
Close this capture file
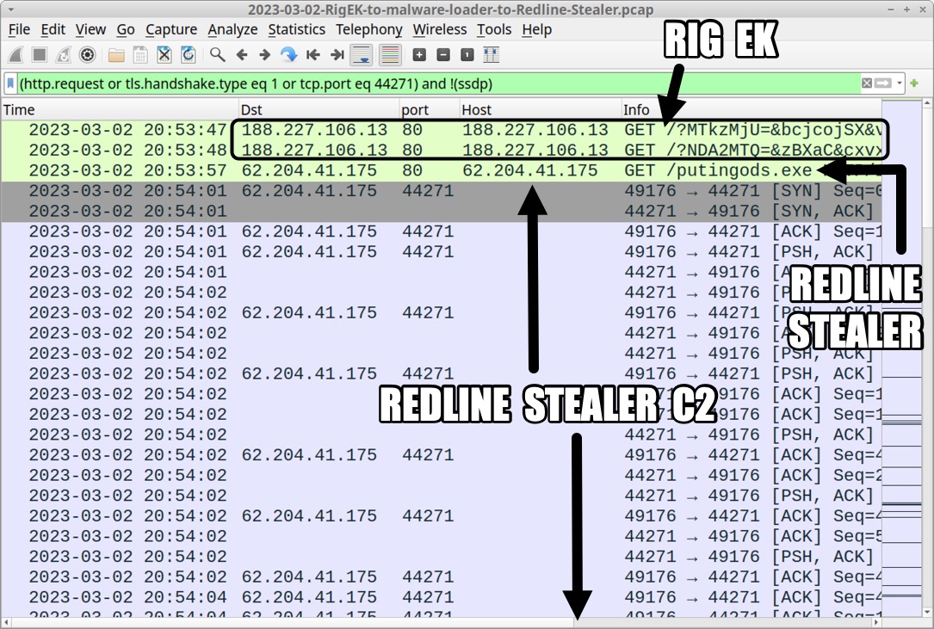click(x=164, y=55)
